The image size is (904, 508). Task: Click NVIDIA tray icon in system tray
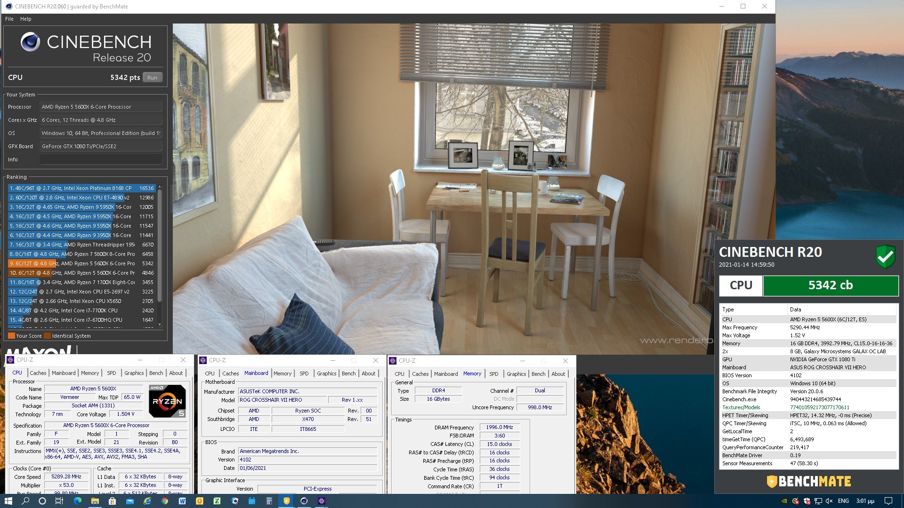pyautogui.click(x=784, y=501)
